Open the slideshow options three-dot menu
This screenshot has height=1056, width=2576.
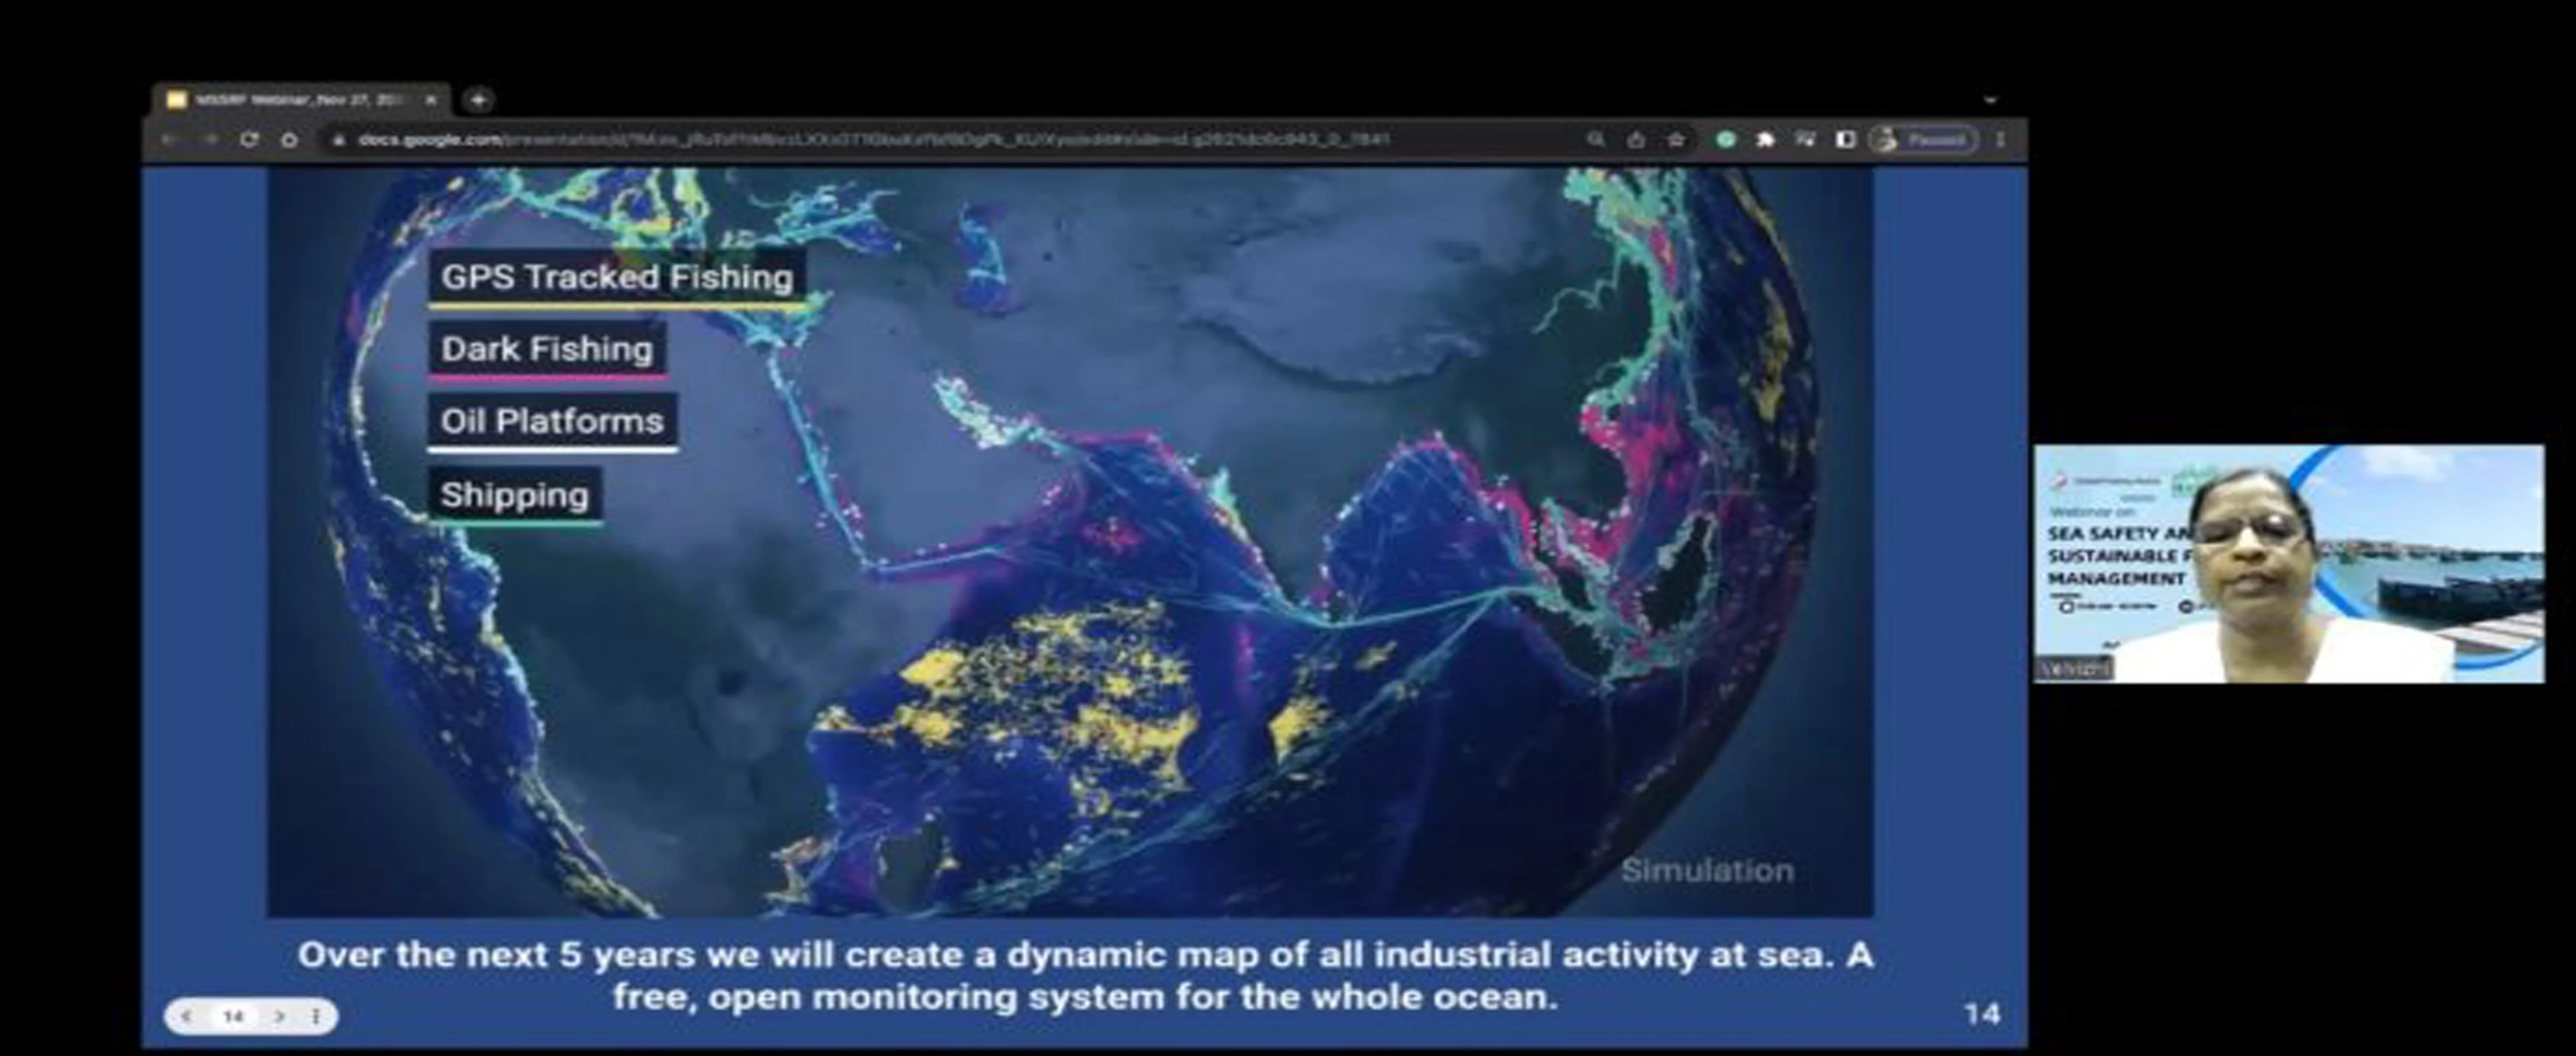click(x=315, y=1016)
